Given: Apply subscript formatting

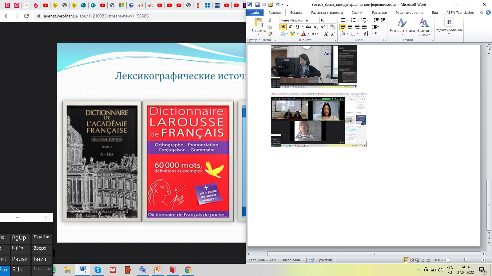Looking at the screenshot, I should pos(316,27).
